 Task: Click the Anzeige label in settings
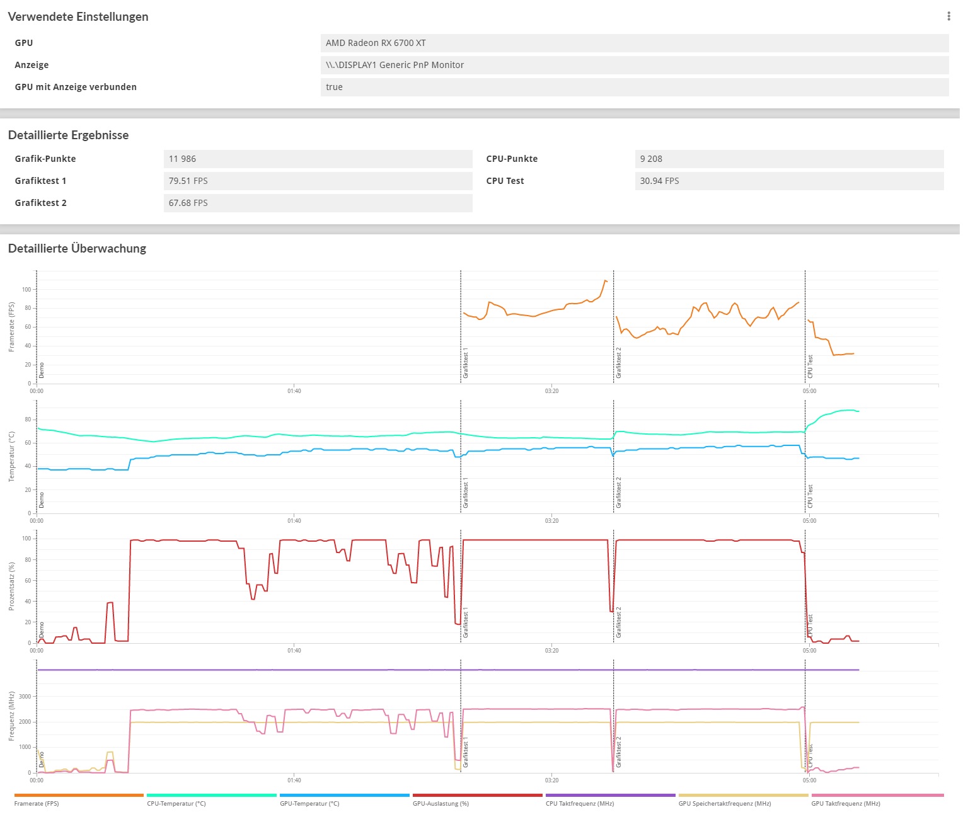click(x=32, y=65)
